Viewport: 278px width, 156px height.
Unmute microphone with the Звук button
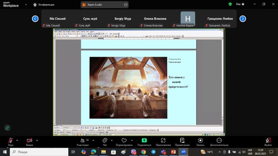click(x=10, y=142)
